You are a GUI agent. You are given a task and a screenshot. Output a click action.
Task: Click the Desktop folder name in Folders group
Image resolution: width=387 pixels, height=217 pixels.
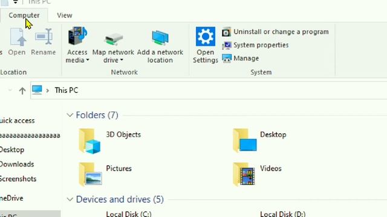273,134
